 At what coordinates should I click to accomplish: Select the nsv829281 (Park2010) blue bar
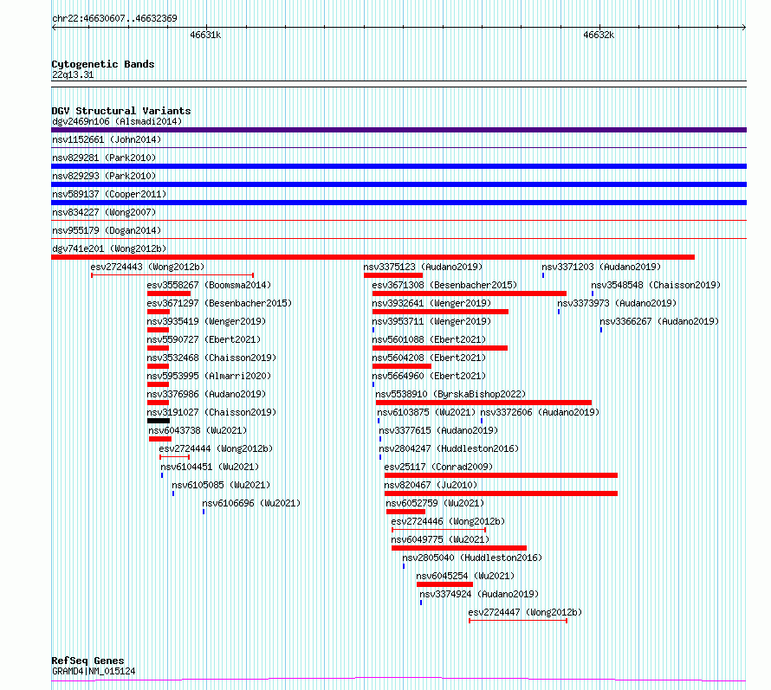[x=398, y=166]
